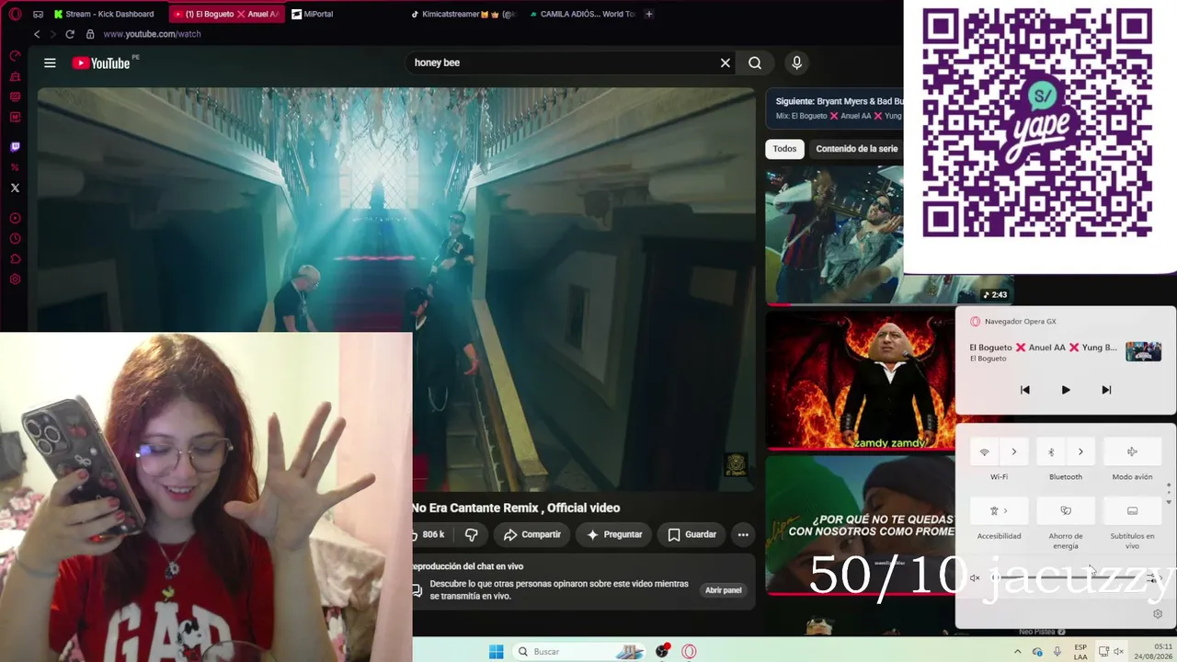Open GX Corner gamepad icon in tab bar
The image size is (1177, 662).
point(38,14)
